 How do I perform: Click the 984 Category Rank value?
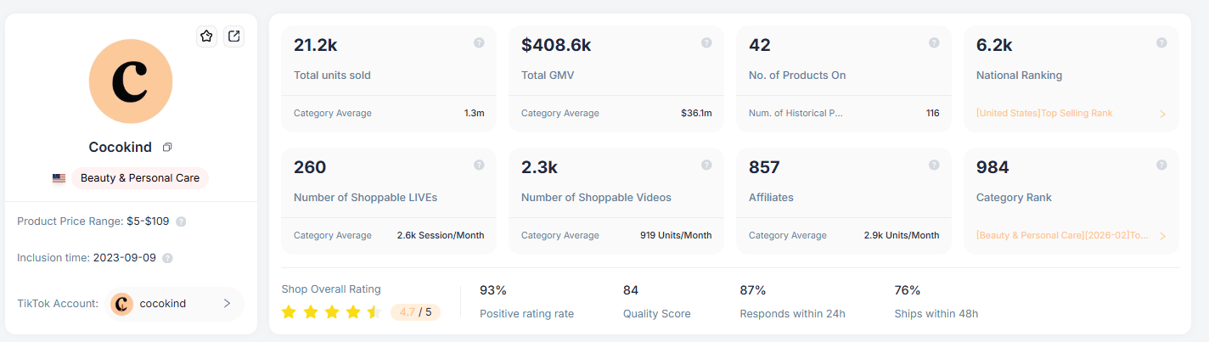click(993, 167)
